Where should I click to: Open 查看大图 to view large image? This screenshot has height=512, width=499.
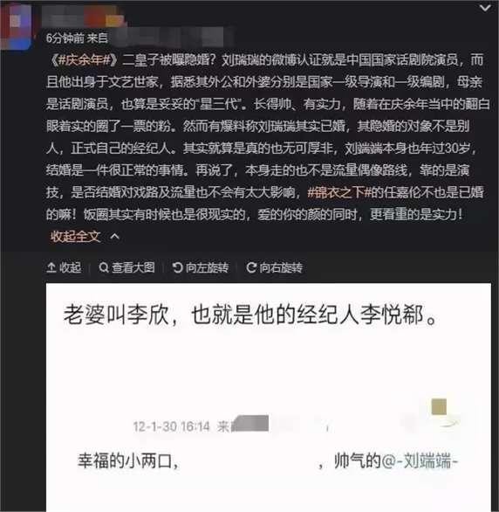126,267
